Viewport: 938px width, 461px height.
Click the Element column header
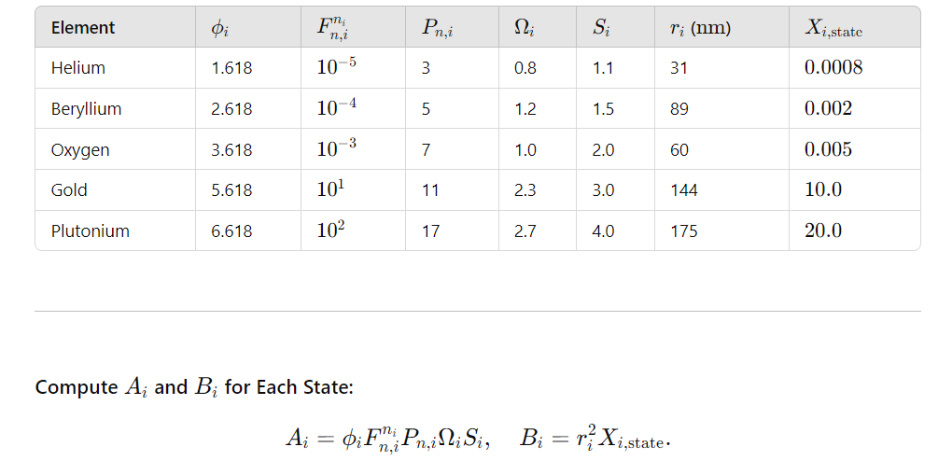click(82, 27)
